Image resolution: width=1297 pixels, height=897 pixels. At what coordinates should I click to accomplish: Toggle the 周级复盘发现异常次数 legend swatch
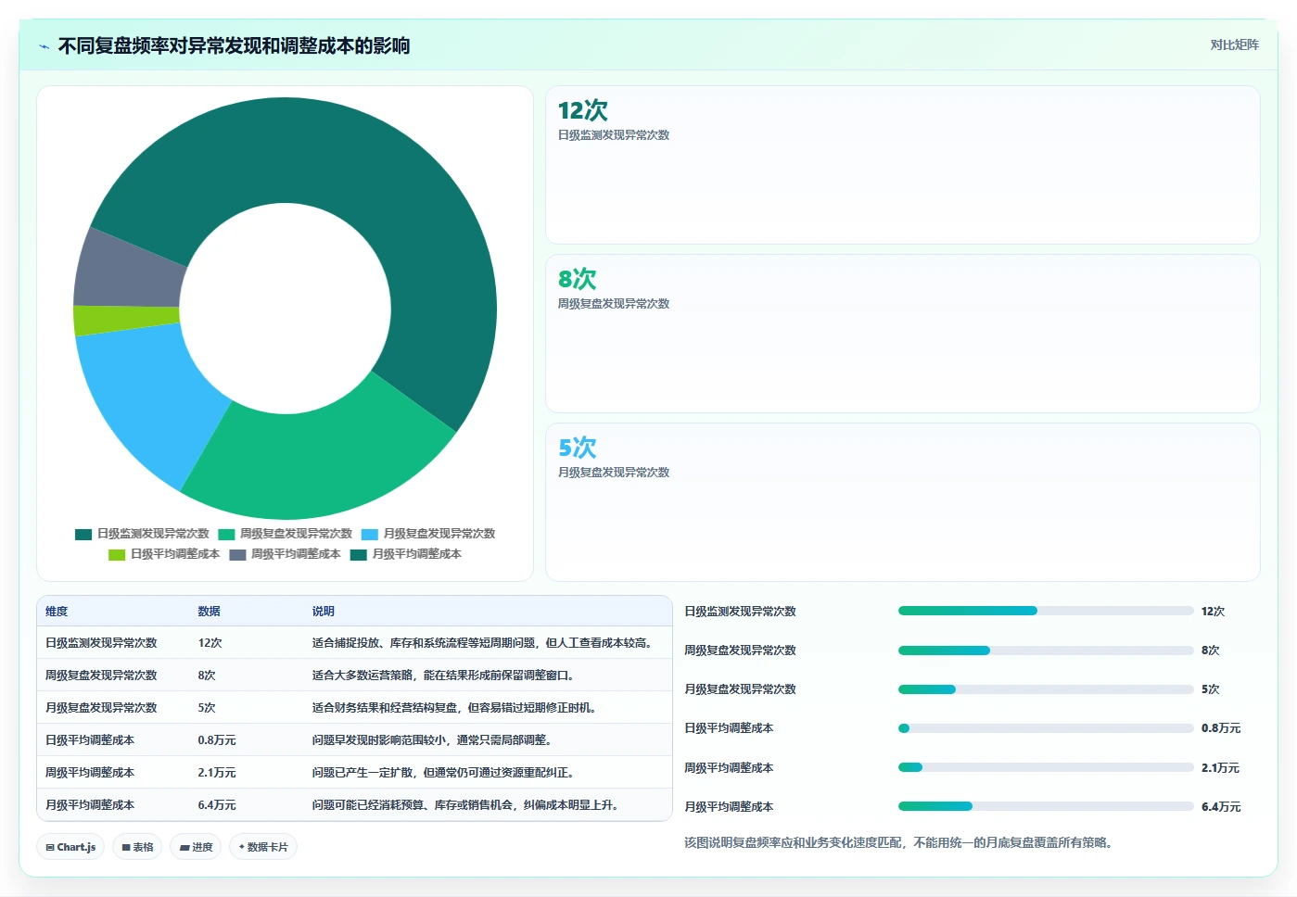226,534
